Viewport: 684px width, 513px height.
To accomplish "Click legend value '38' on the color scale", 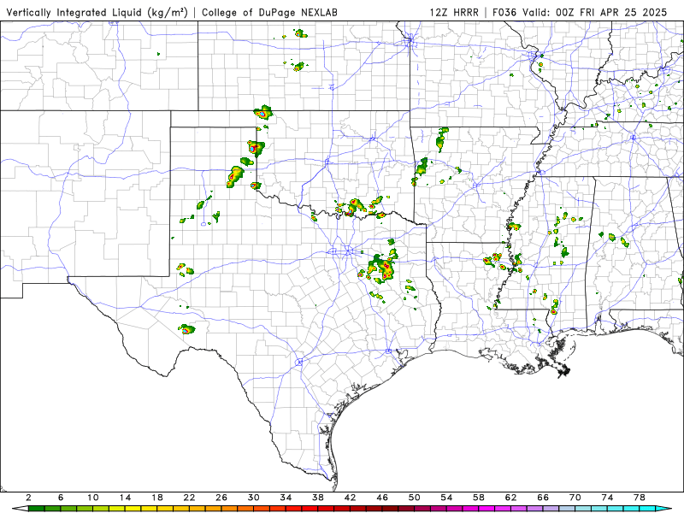I will pyautogui.click(x=318, y=498).
